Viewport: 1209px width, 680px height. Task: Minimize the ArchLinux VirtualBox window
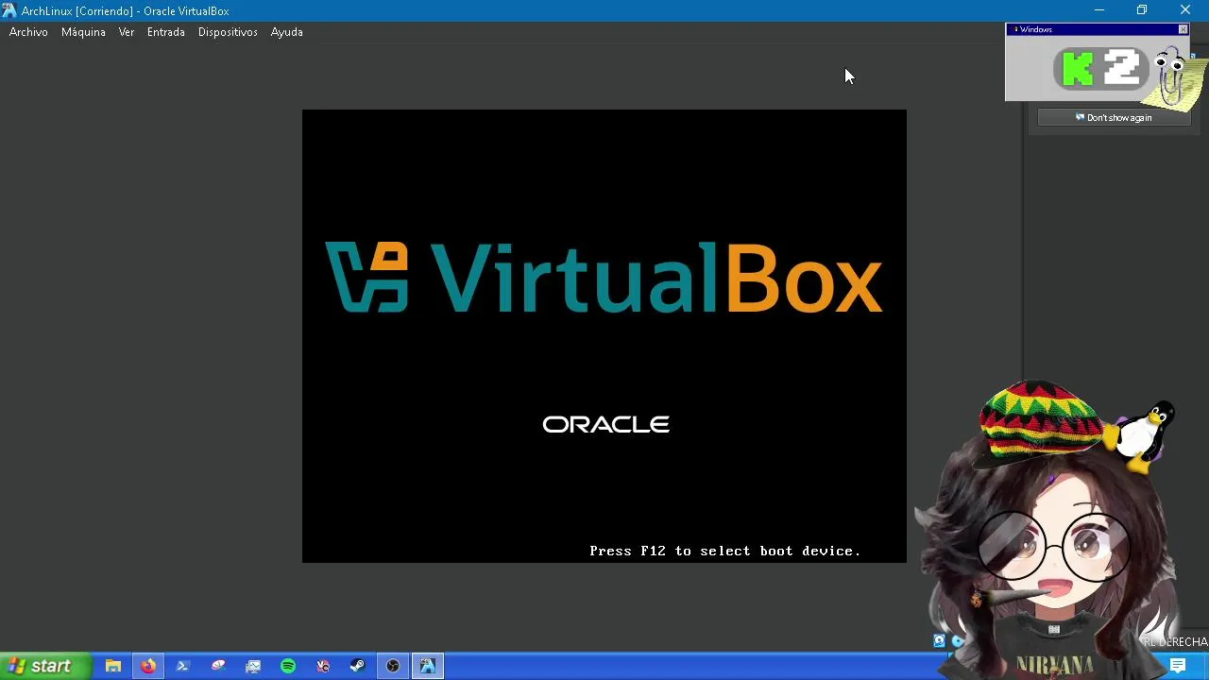point(1098,10)
